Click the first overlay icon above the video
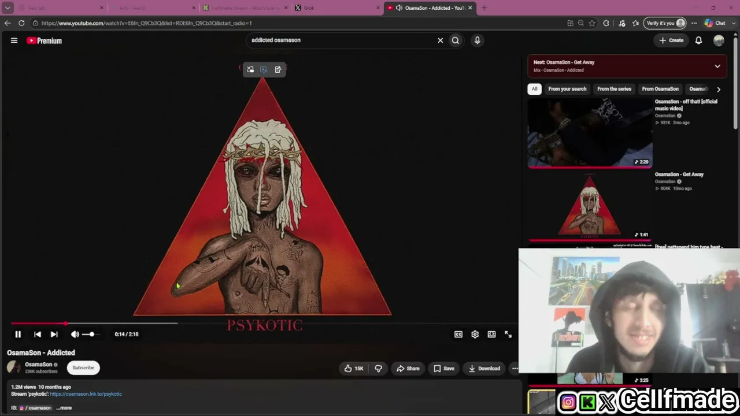 coord(250,69)
